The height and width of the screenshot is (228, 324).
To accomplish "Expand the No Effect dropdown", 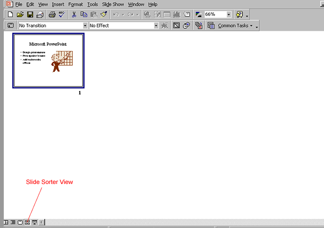I will [x=156, y=26].
